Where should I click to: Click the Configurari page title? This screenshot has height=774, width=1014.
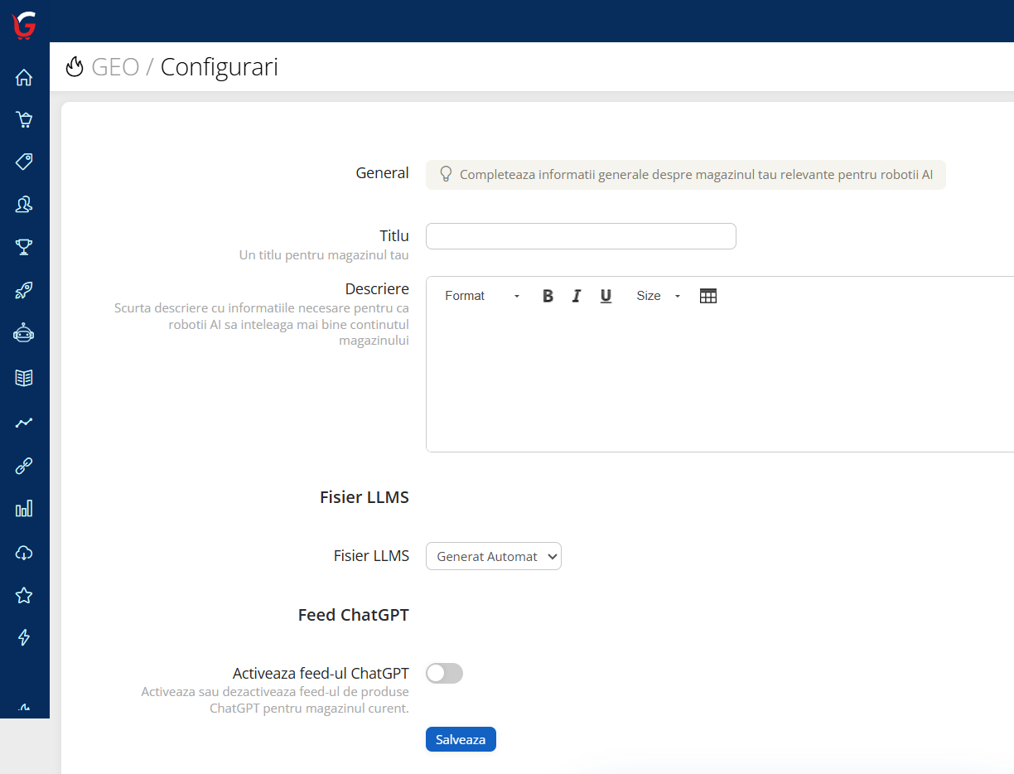point(220,66)
